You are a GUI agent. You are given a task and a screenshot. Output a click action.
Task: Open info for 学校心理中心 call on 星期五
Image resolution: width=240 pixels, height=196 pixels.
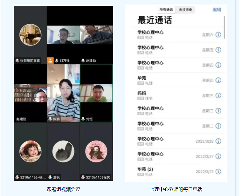click(218, 50)
